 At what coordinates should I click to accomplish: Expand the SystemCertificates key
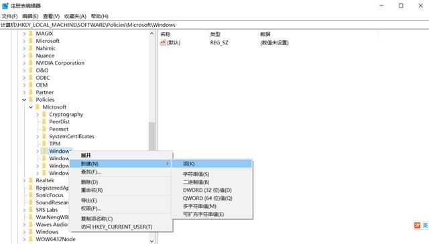[x=38, y=137]
